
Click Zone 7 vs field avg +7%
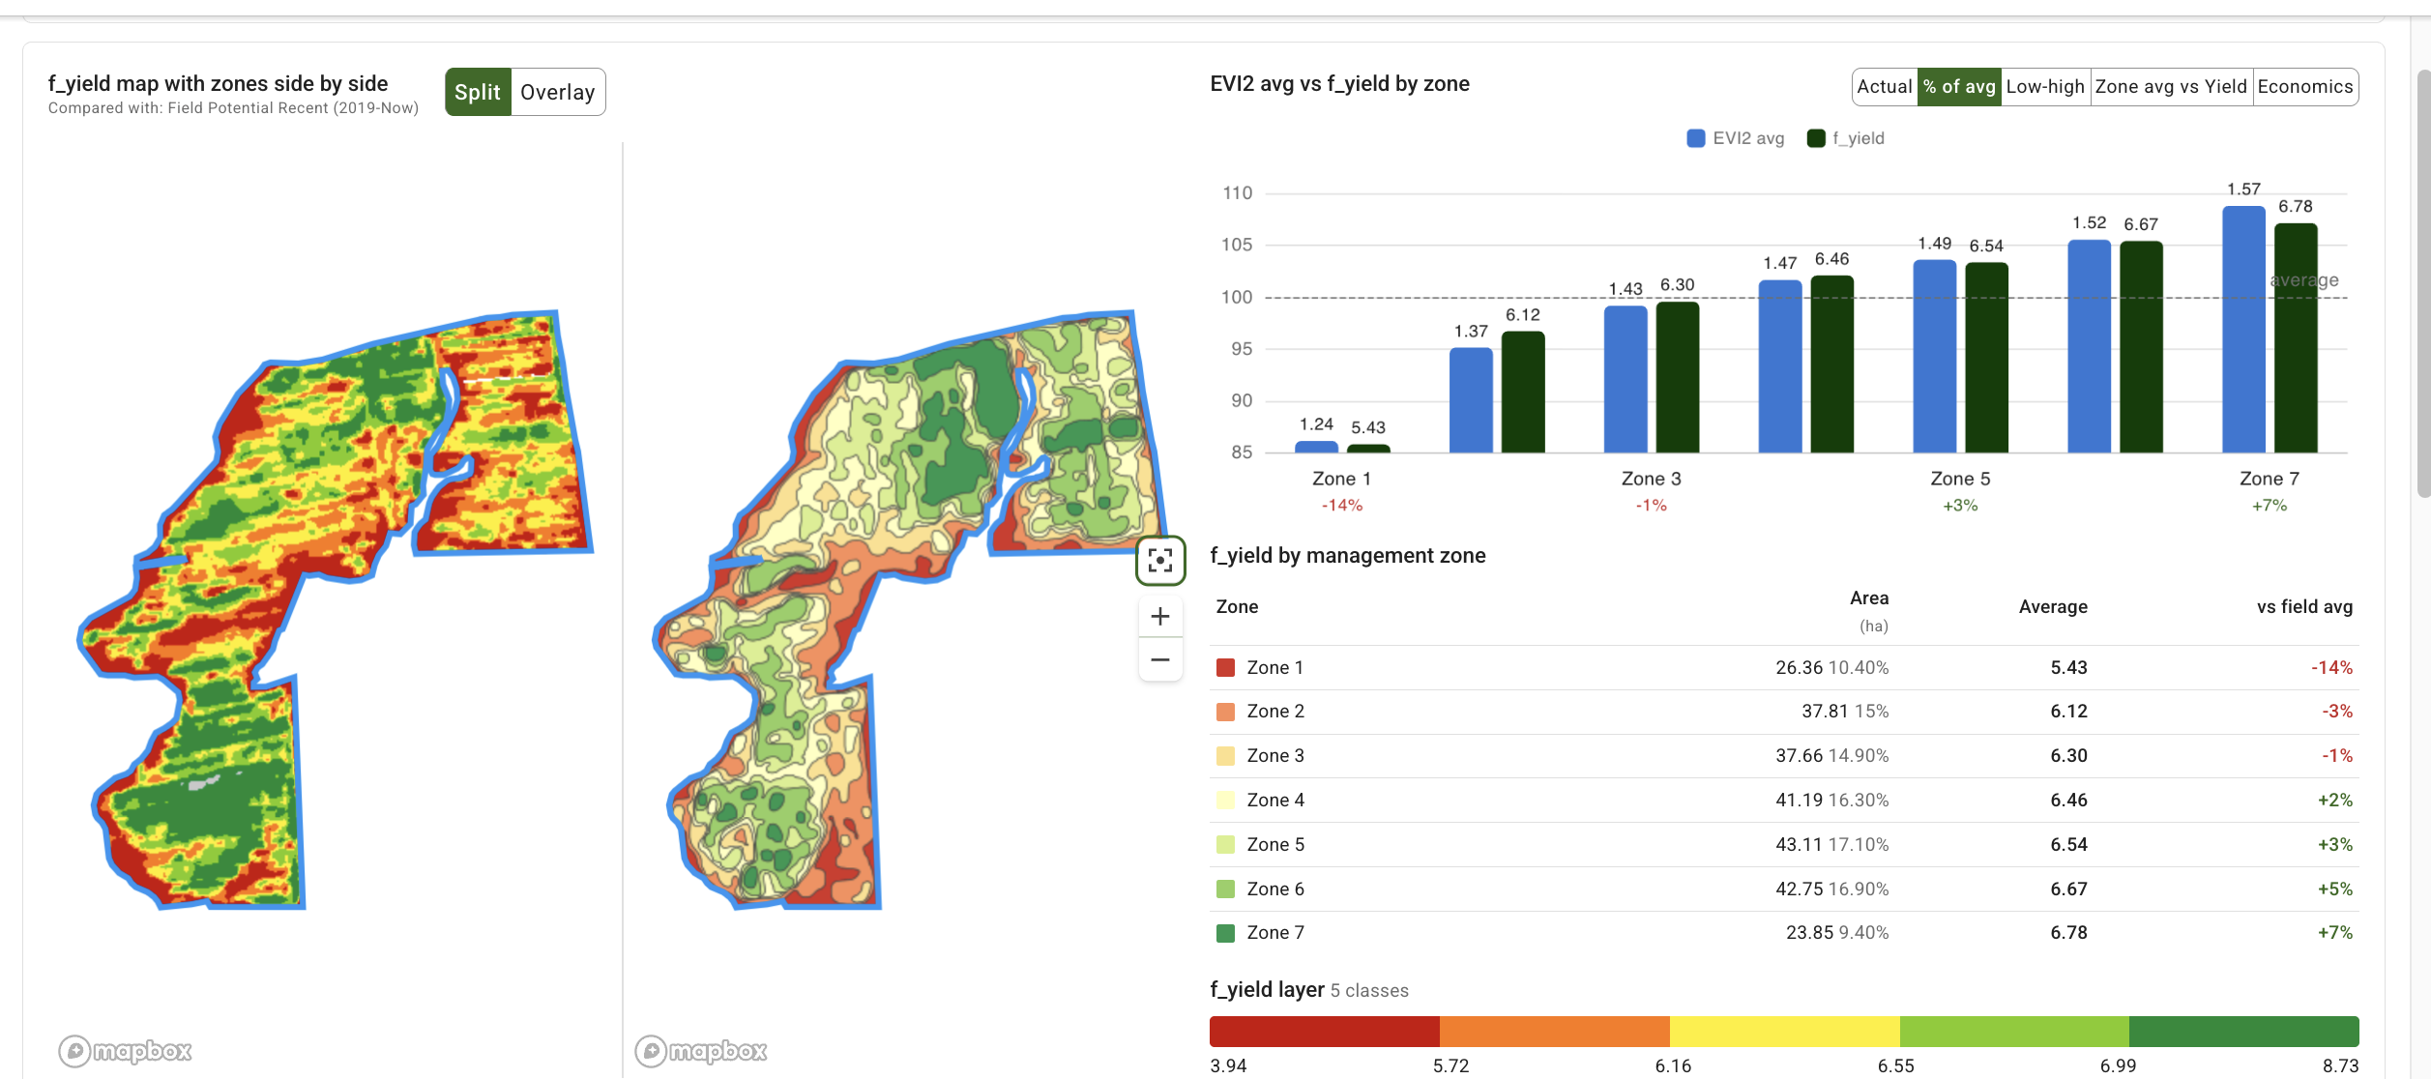click(x=2334, y=933)
